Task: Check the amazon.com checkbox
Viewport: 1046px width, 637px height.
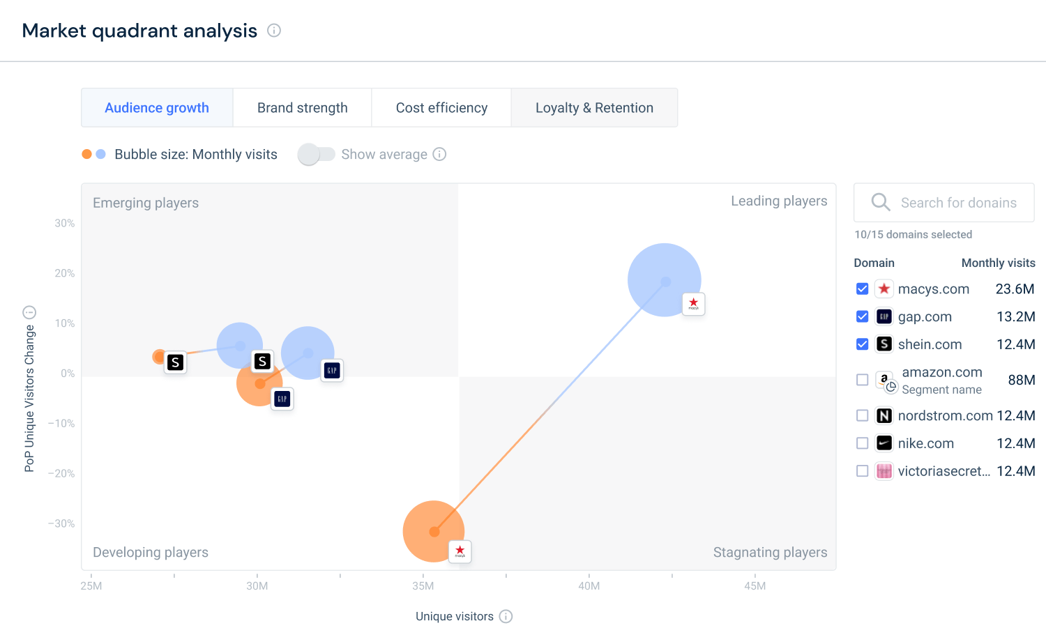Action: (862, 380)
